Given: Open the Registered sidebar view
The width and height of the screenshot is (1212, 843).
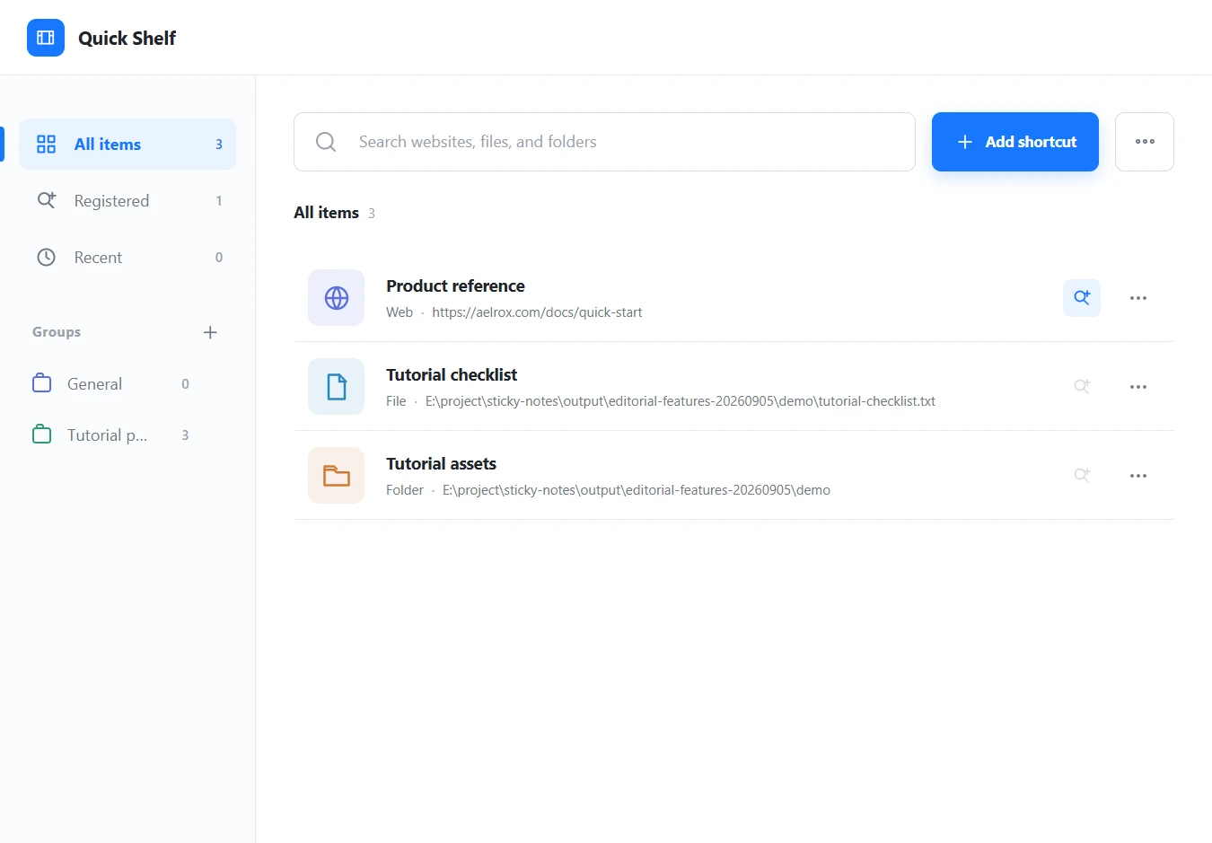Looking at the screenshot, I should pos(127,201).
